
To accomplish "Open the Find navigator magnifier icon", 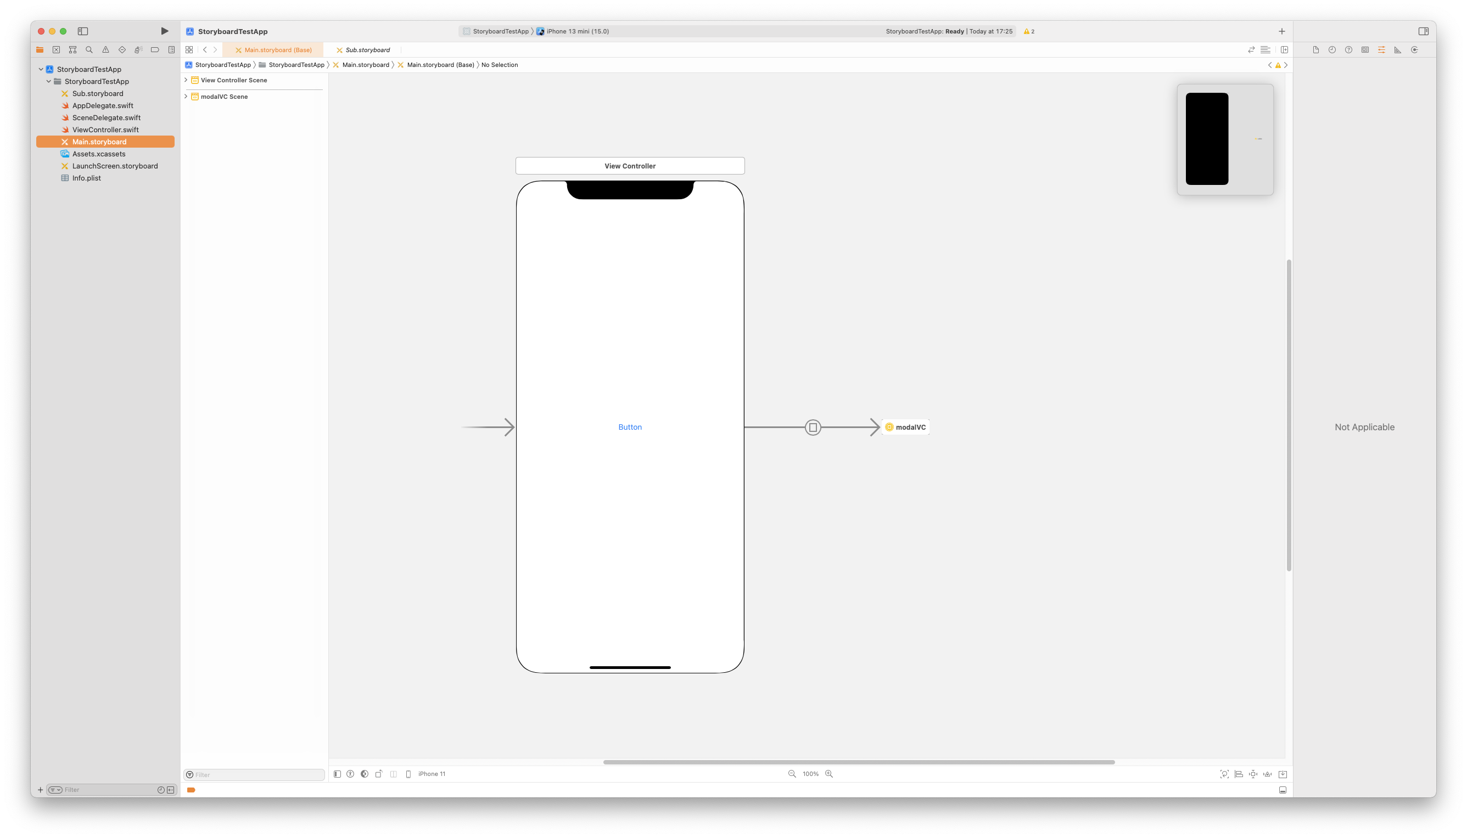I will (x=89, y=50).
